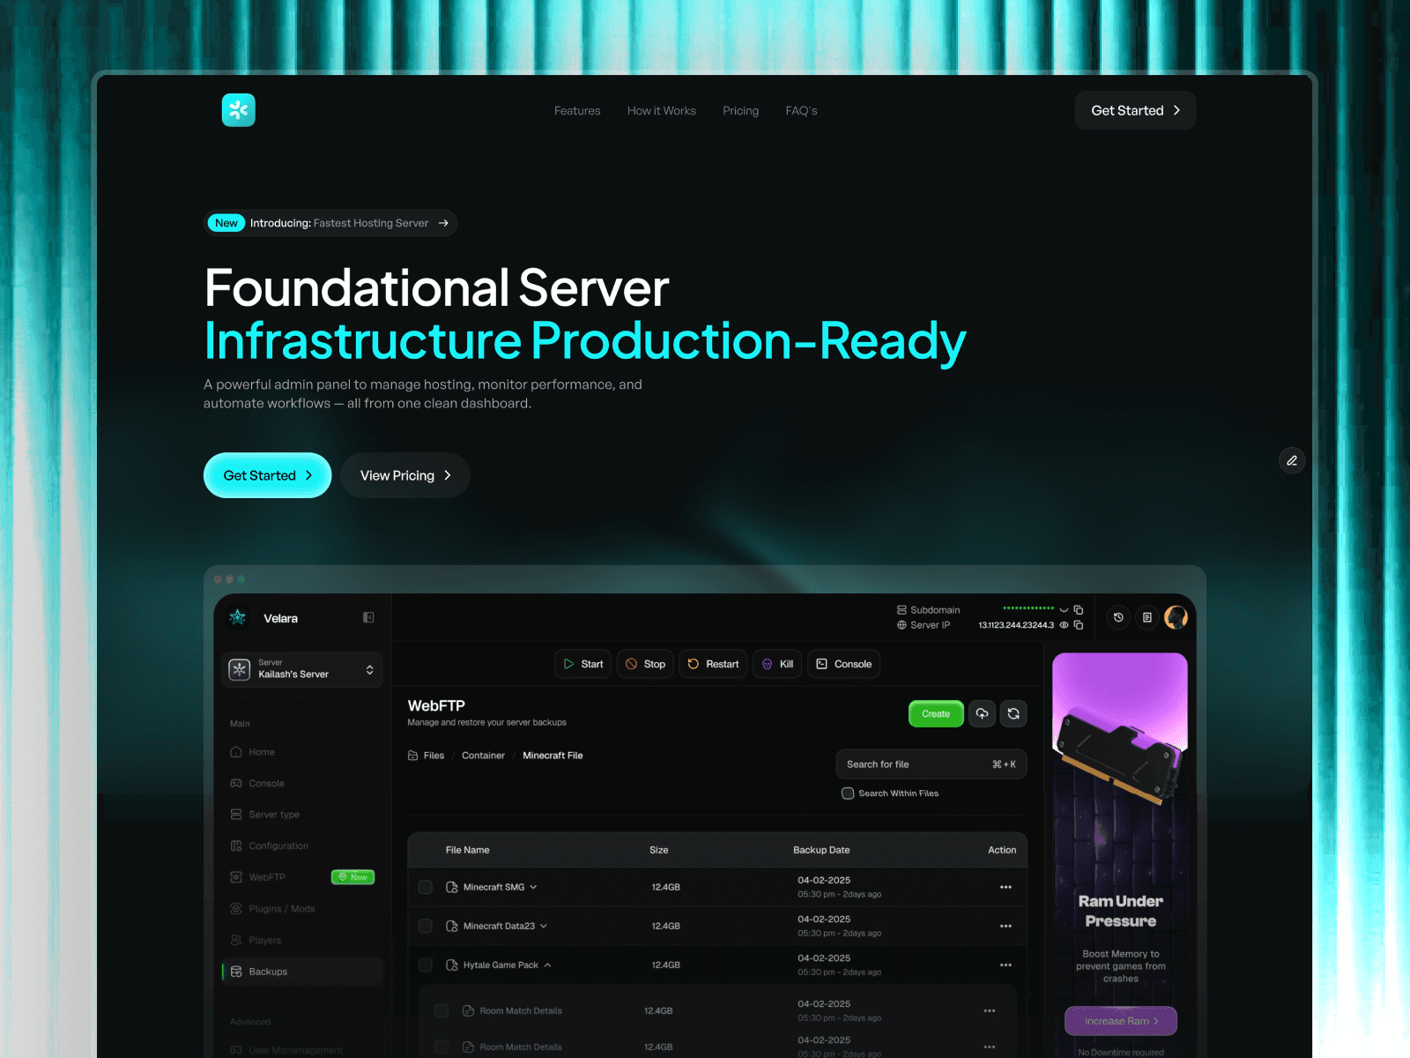Click the header Get Started button

click(1135, 110)
